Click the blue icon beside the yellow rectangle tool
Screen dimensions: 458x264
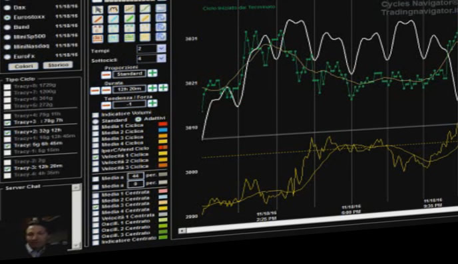coord(160,37)
